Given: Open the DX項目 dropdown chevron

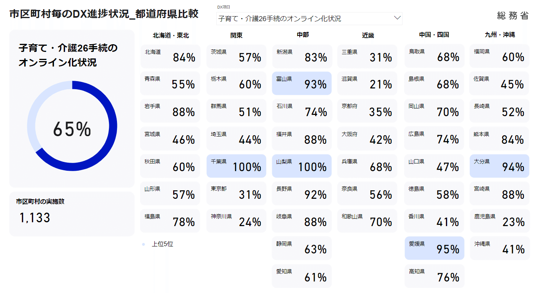Looking at the screenshot, I should (x=397, y=18).
